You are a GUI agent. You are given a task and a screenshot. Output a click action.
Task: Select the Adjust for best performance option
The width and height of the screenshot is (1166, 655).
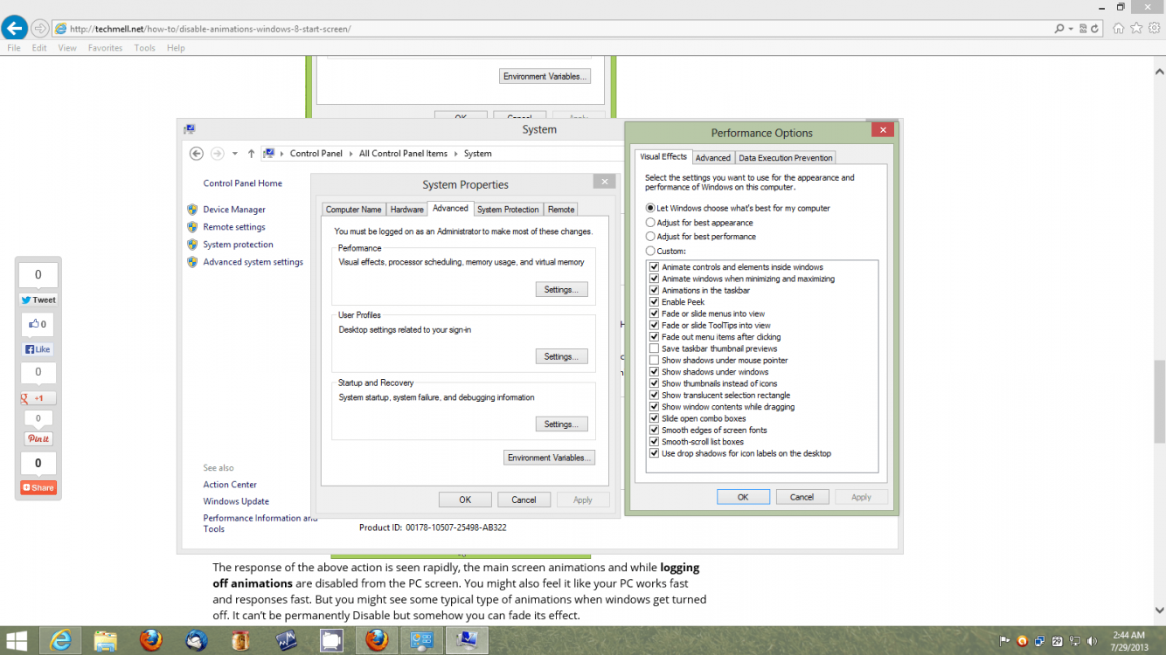[x=650, y=237]
